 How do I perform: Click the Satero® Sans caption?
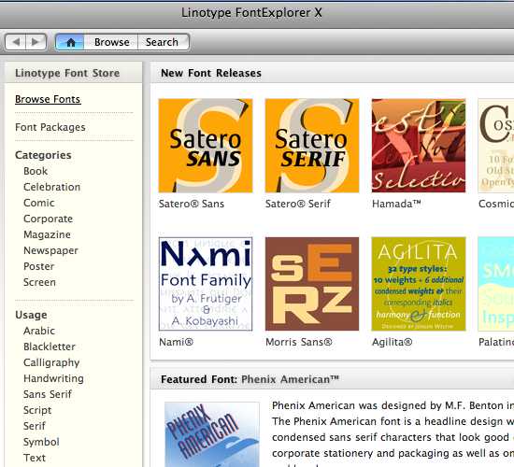click(x=192, y=204)
